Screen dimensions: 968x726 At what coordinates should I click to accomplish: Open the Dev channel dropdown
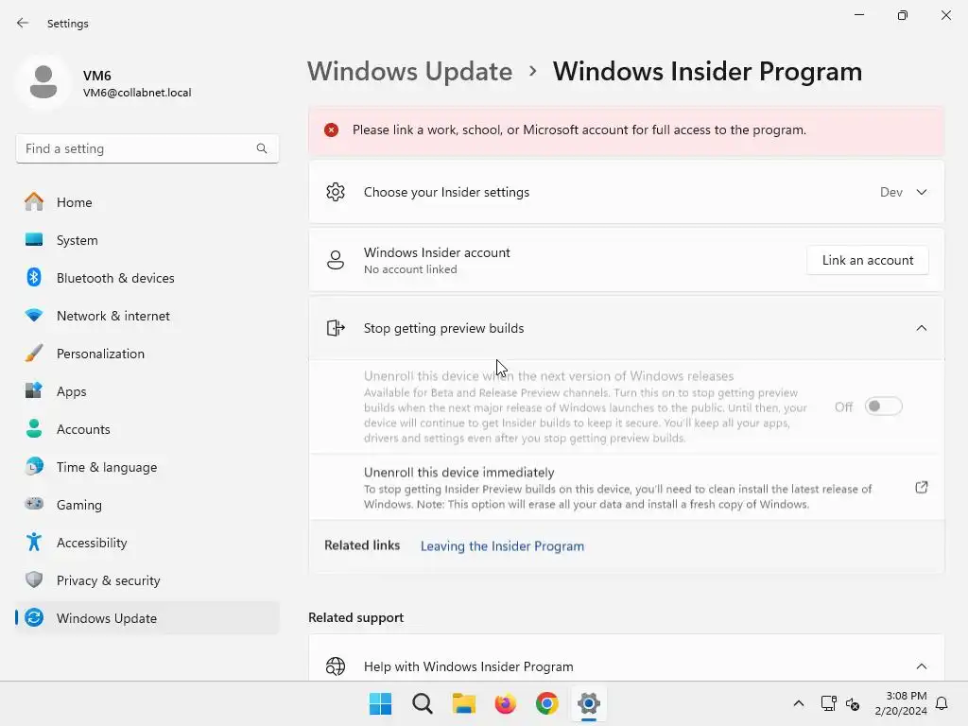(903, 192)
